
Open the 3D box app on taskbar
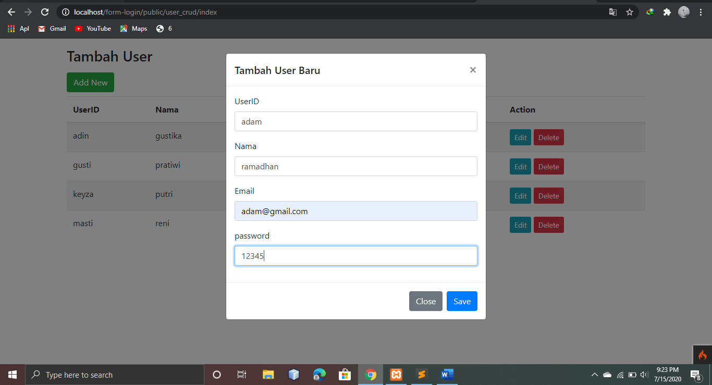pyautogui.click(x=293, y=375)
